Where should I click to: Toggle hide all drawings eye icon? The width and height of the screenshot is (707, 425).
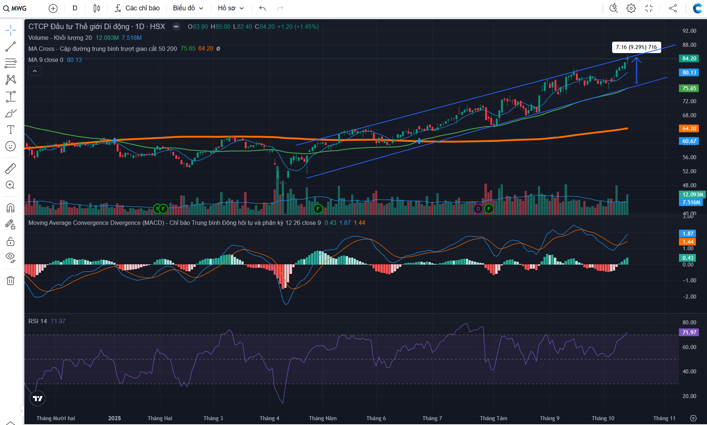point(11,258)
